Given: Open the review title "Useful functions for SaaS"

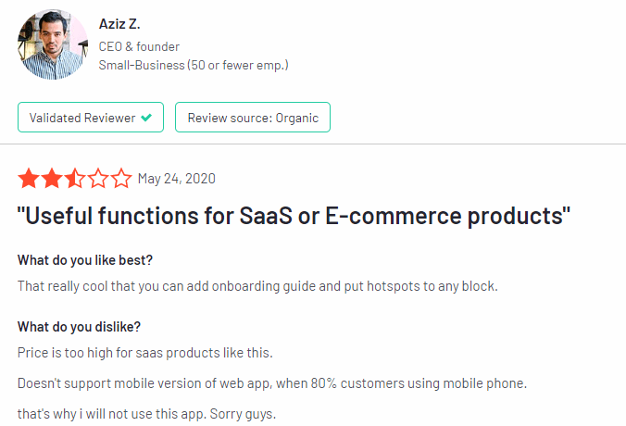Looking at the screenshot, I should (294, 217).
